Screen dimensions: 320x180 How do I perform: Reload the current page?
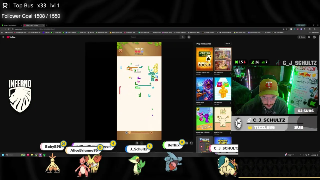pos(8,29)
